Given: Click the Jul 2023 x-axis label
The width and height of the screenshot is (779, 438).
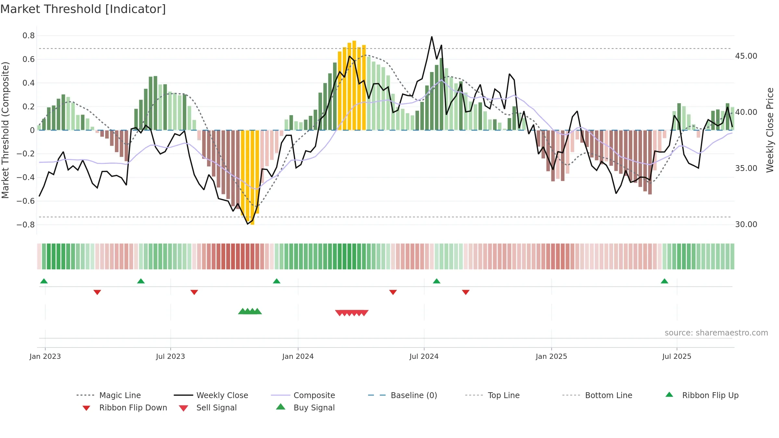Looking at the screenshot, I should tap(170, 356).
